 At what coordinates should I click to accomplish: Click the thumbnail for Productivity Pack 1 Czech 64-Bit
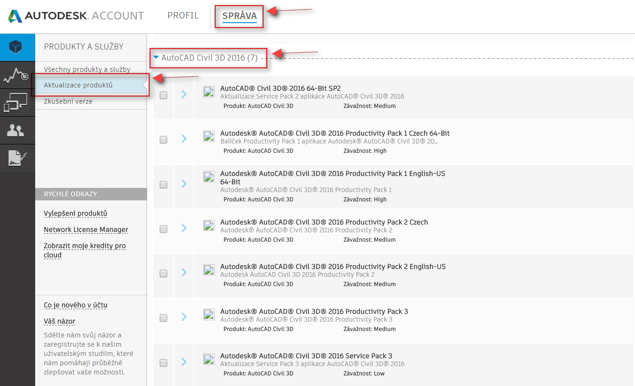point(209,136)
